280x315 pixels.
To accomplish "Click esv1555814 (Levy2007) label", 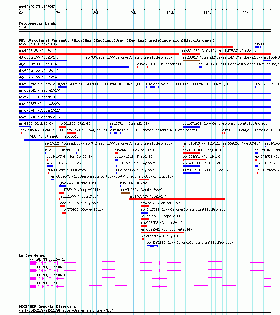I will pyautogui.click(x=162, y=237).
